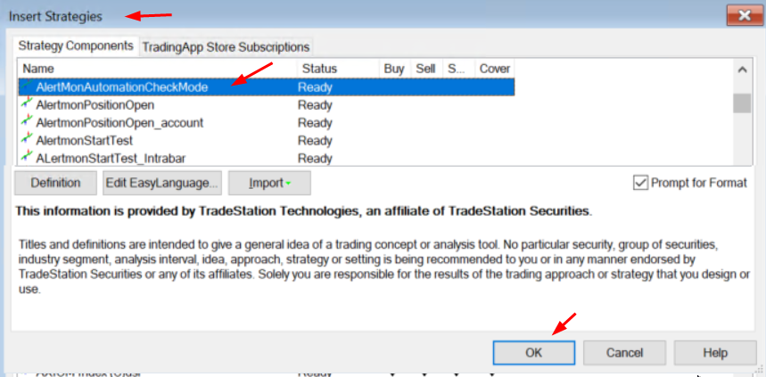
Task: Click the Cover column header
Action: coord(494,69)
